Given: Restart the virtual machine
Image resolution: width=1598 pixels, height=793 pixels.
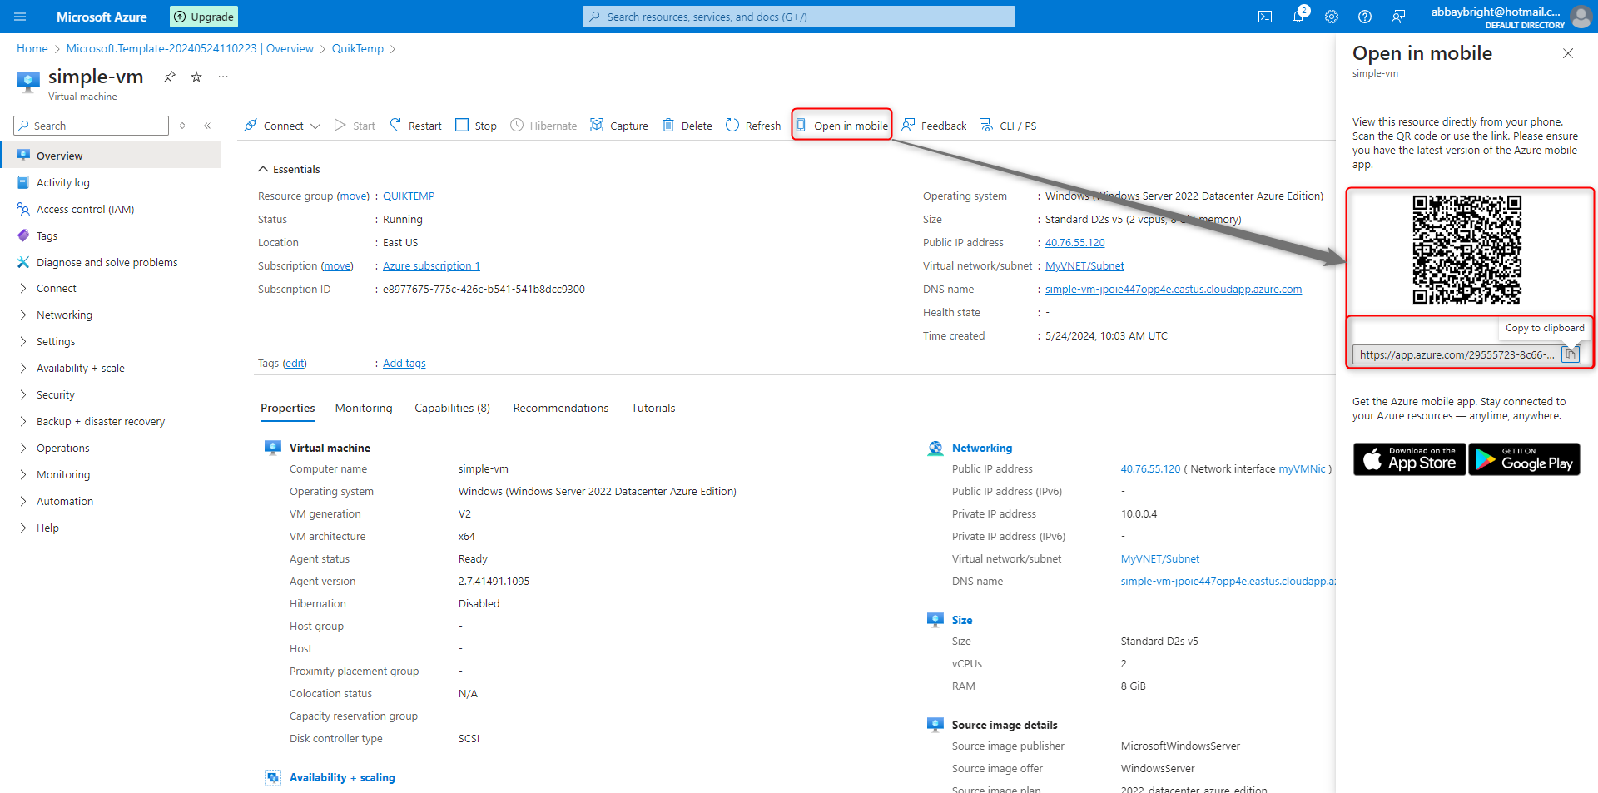Looking at the screenshot, I should click(x=415, y=126).
